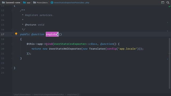Viewport: 171px width, 96px height.
Task: Click \App\Providers in bottom breadcrumb
Action: pyautogui.click(x=22, y=95)
